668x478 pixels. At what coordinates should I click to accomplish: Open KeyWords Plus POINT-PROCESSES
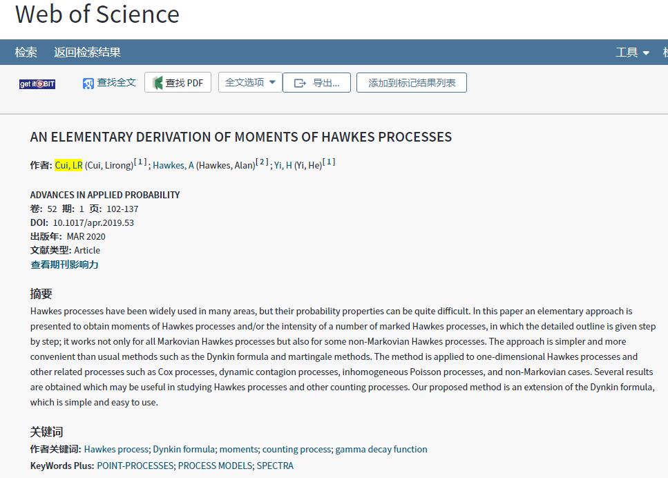coord(135,466)
